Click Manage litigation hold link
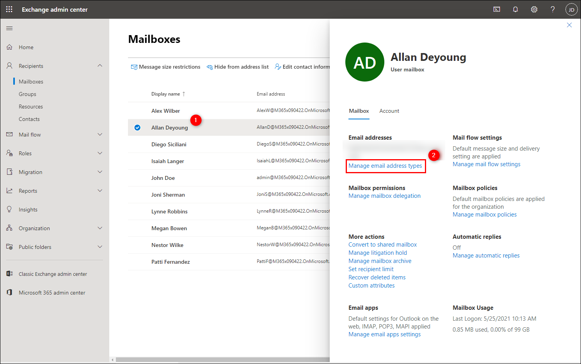 pos(378,253)
